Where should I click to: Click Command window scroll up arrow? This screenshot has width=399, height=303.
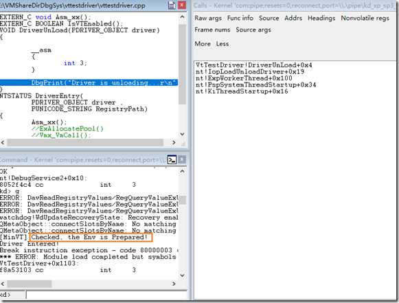click(182, 171)
